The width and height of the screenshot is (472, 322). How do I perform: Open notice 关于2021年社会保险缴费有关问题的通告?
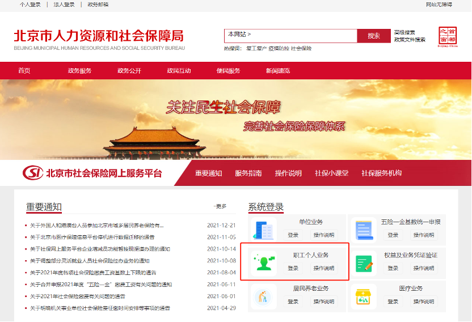tap(77, 296)
